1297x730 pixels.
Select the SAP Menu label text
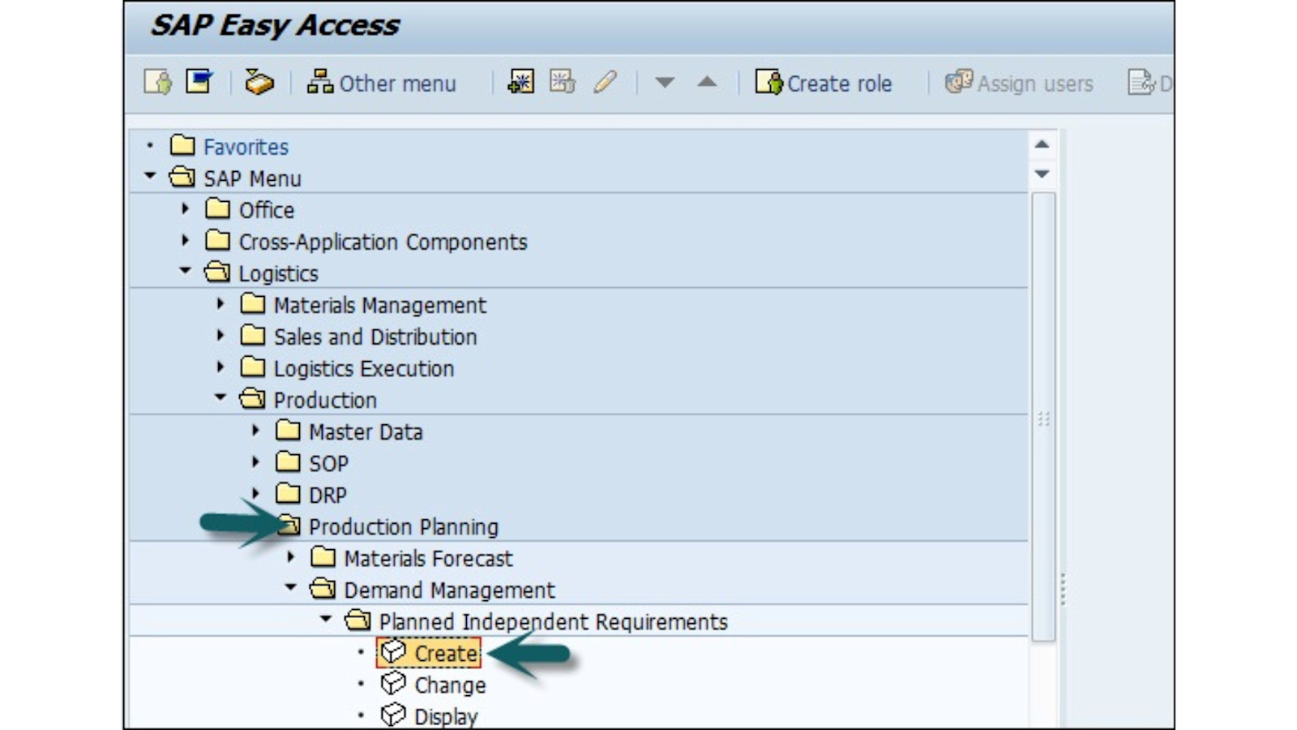tap(252, 179)
